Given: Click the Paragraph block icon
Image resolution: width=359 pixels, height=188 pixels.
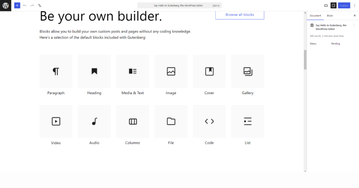Looking at the screenshot, I should 56,71.
